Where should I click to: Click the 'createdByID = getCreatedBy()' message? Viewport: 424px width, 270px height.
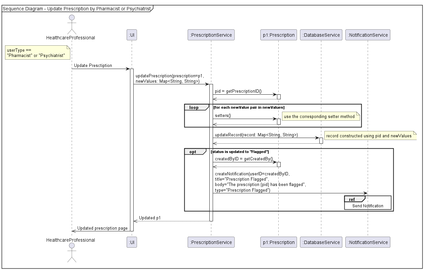[244, 159]
